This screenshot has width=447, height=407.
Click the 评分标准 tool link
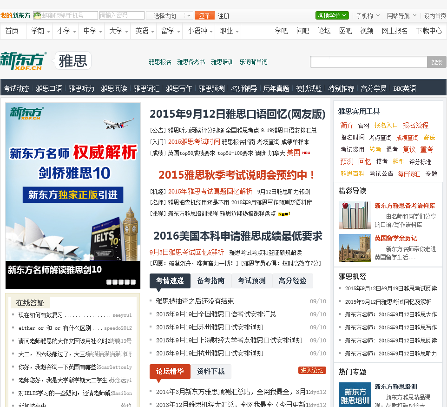pyautogui.click(x=420, y=162)
